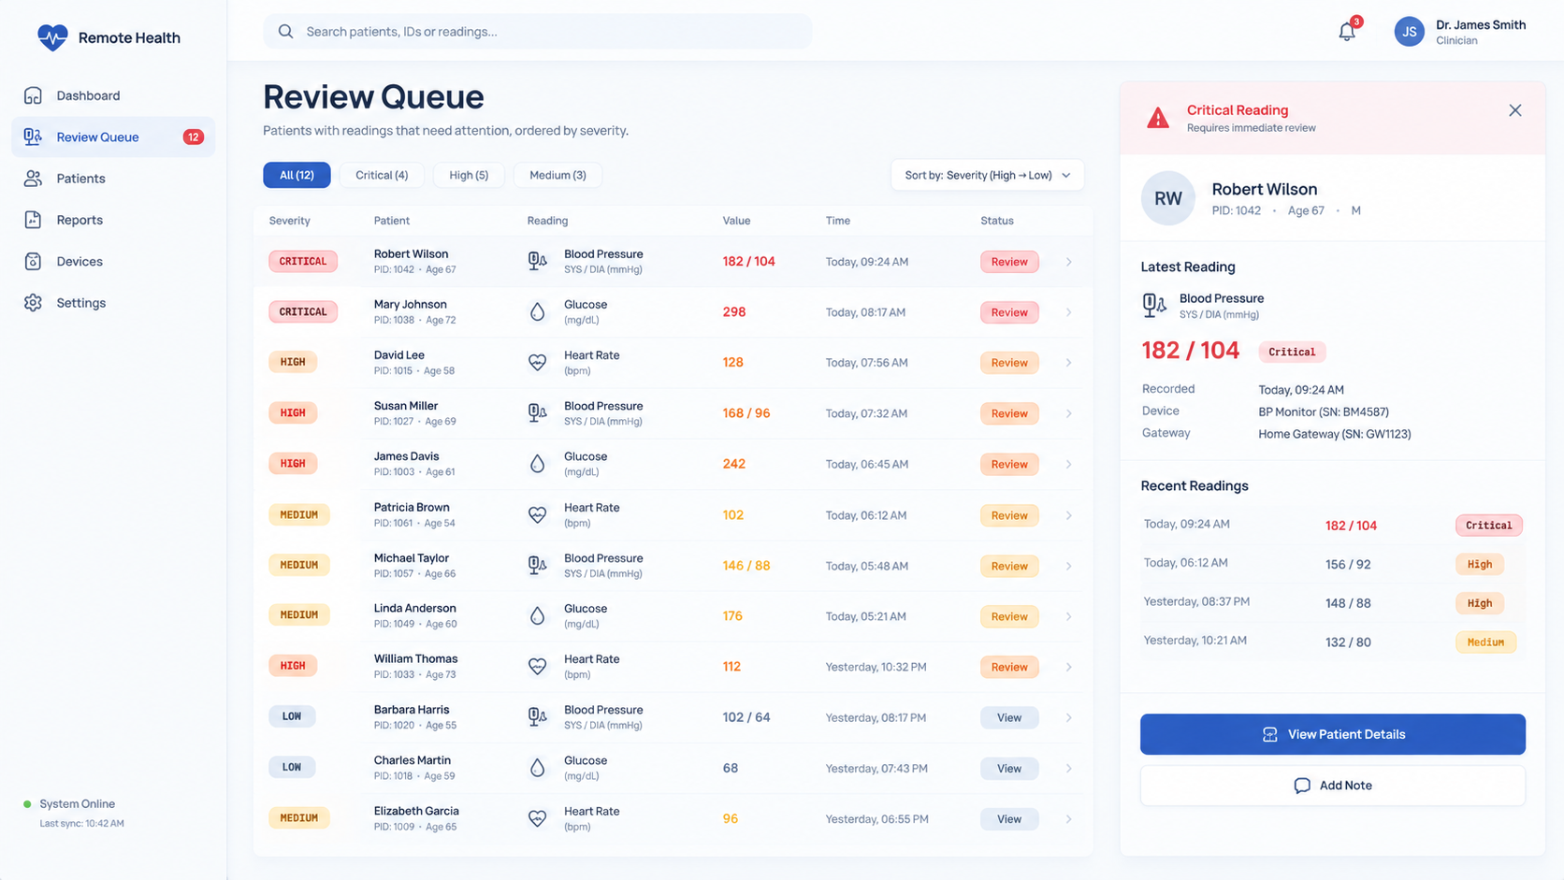Click the search magnifier icon

[x=286, y=32]
